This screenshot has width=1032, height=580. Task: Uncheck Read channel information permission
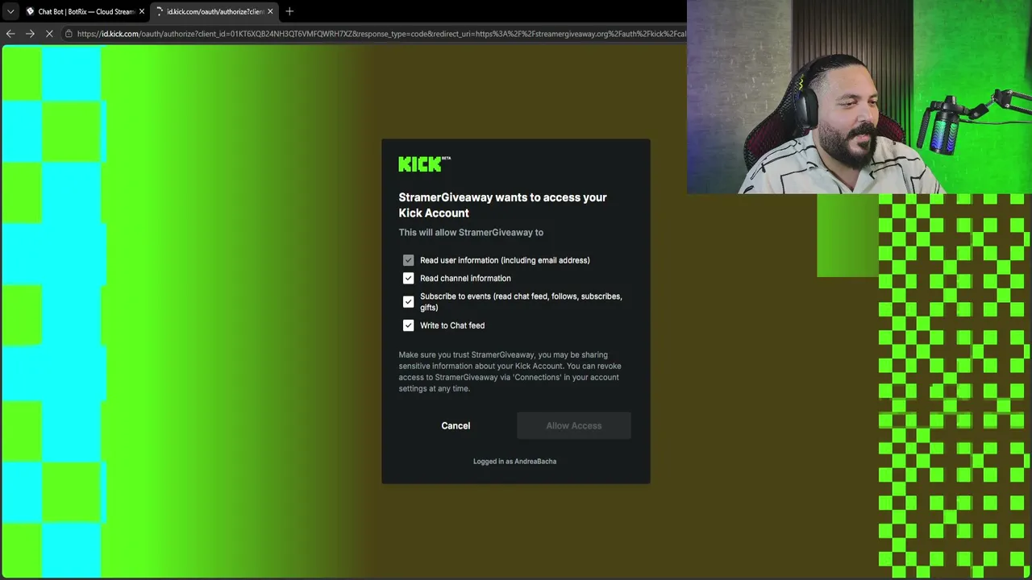pos(408,278)
